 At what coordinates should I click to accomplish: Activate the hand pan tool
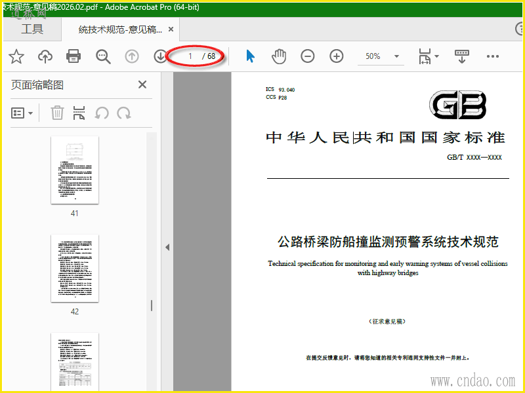click(x=278, y=56)
